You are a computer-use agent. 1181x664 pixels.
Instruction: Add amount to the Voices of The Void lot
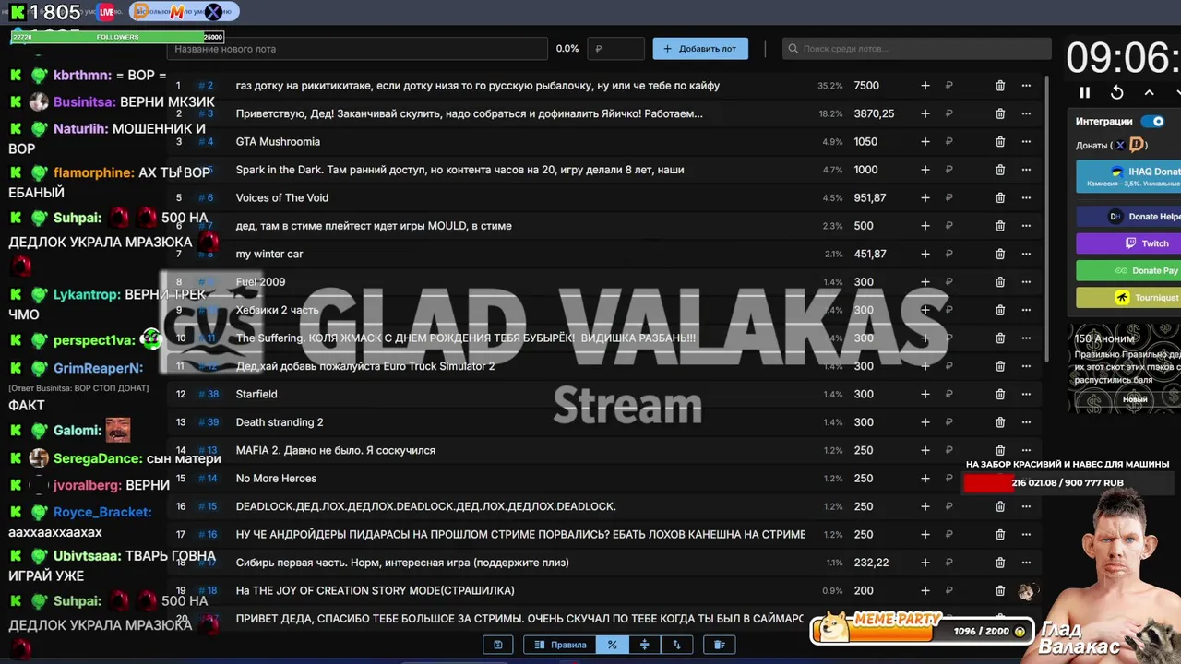pos(925,198)
